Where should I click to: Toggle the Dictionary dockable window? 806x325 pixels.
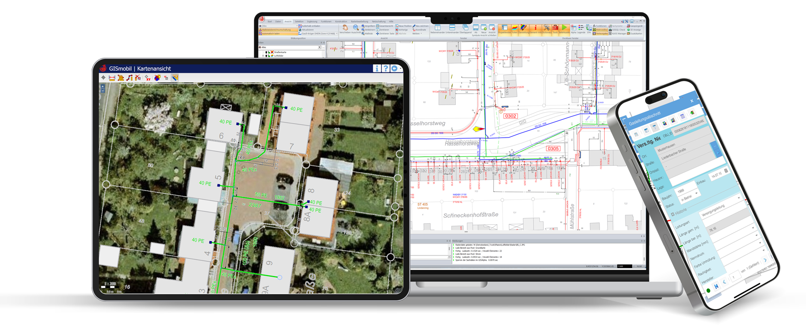coord(547,29)
